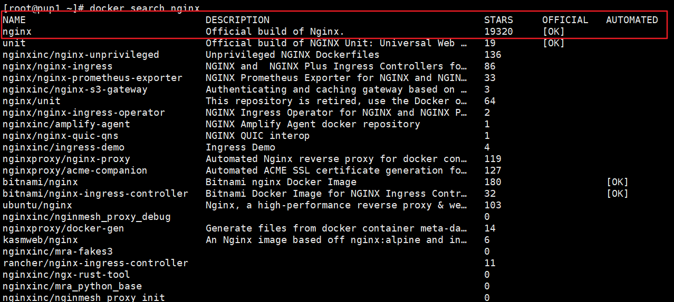Click the AUTOMATED [OK] for bitnami/nginx

point(617,182)
